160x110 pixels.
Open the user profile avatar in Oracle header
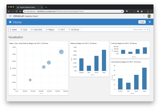(149, 16)
